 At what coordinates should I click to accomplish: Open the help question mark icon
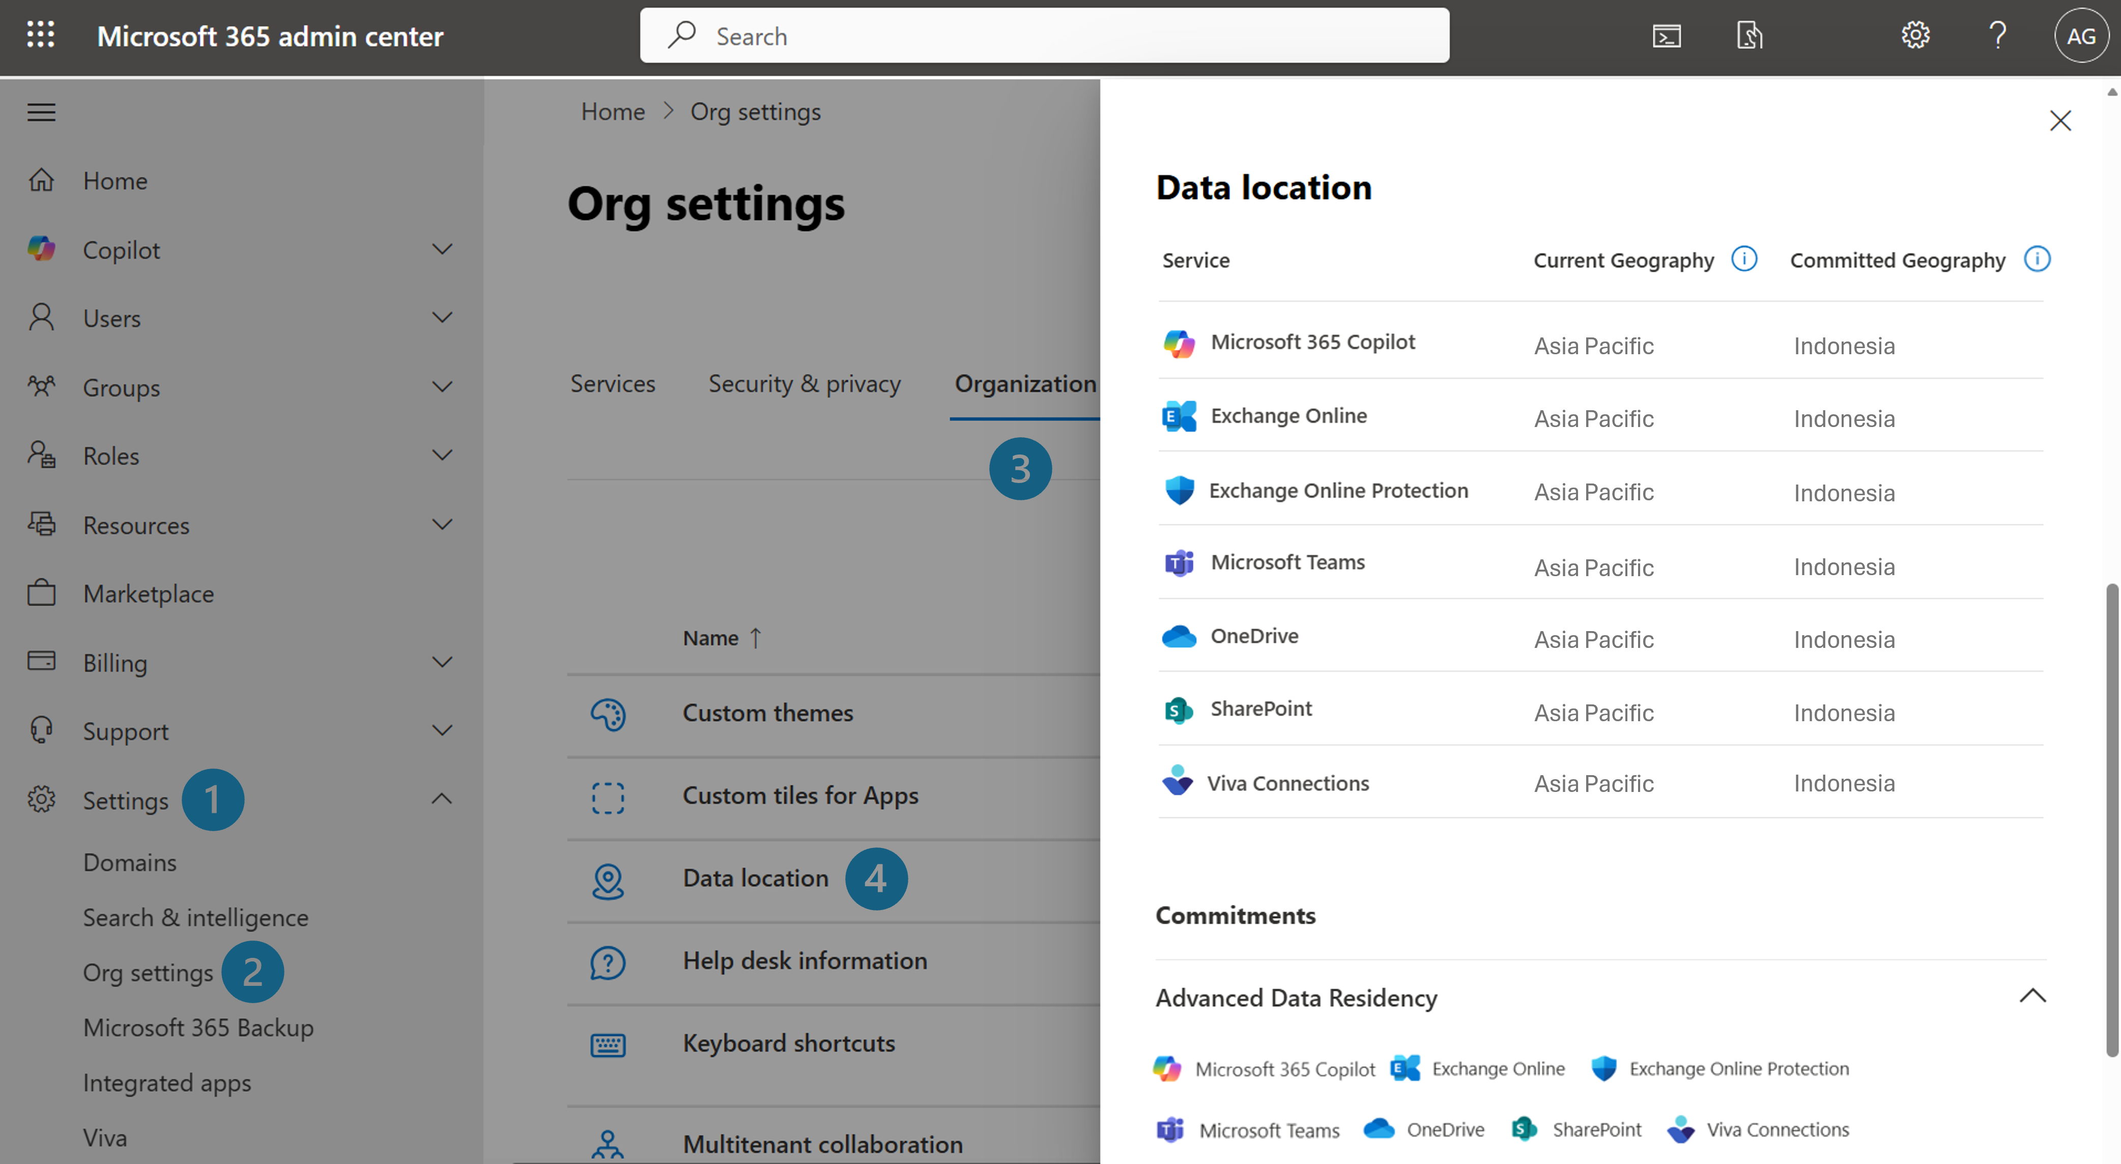[x=1997, y=36]
